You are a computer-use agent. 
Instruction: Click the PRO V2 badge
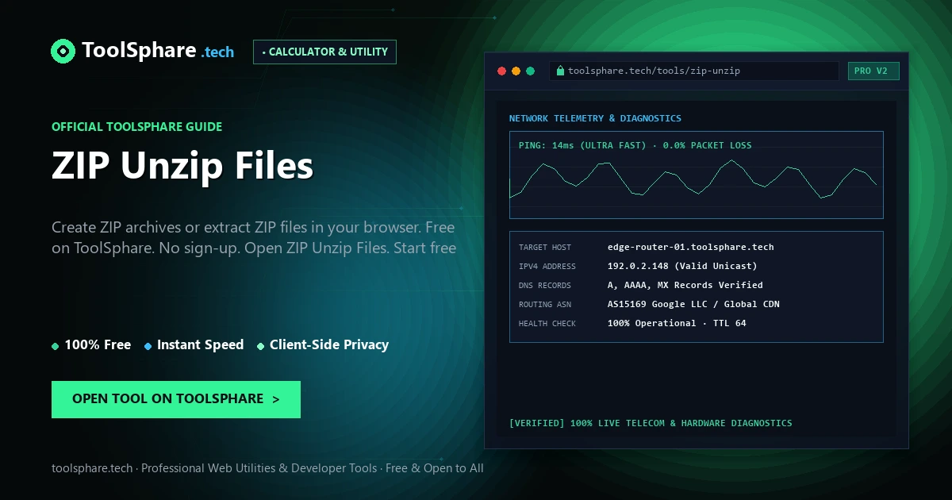[x=873, y=71]
